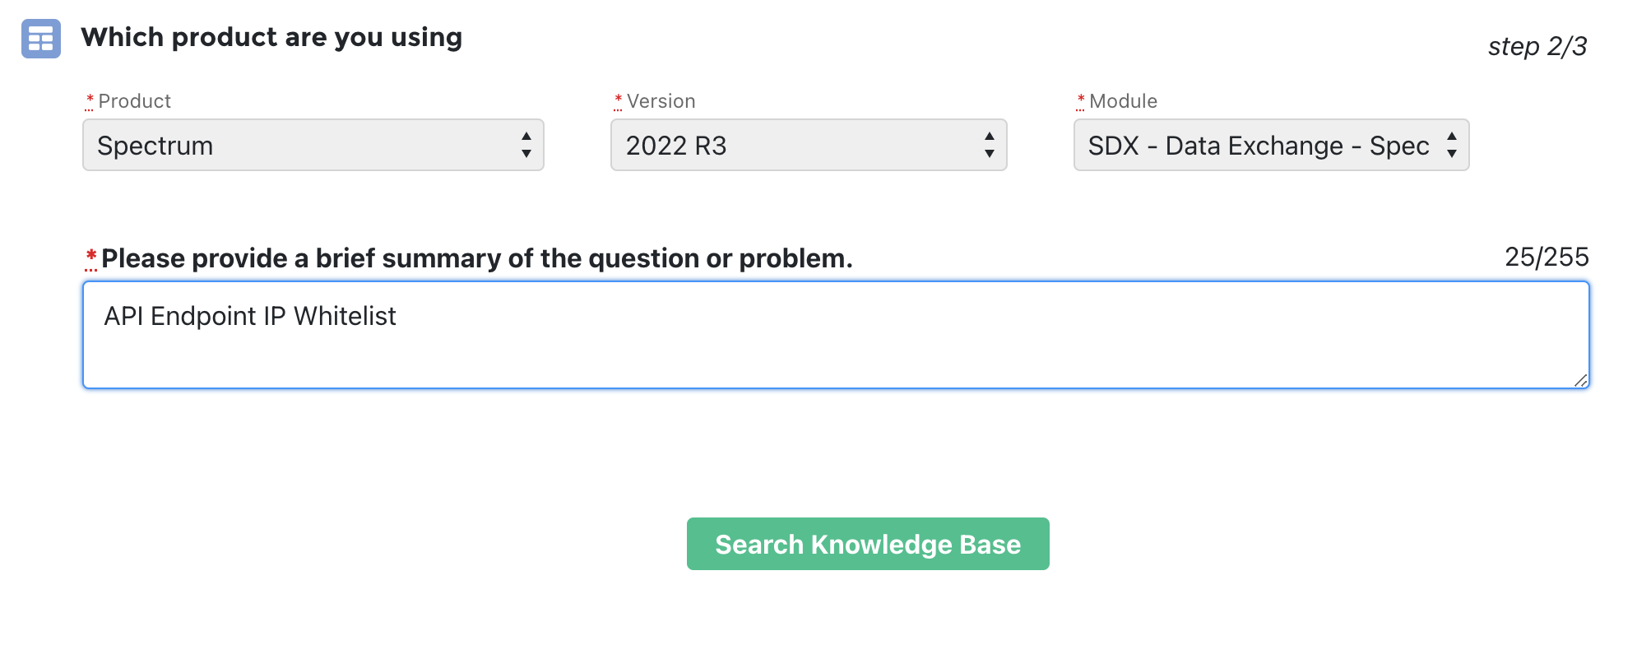
Task: Click the 25/255 character counter
Action: [x=1547, y=257]
